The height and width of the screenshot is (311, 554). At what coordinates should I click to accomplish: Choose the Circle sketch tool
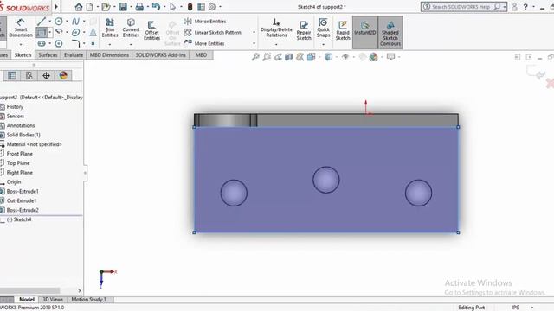point(59,22)
